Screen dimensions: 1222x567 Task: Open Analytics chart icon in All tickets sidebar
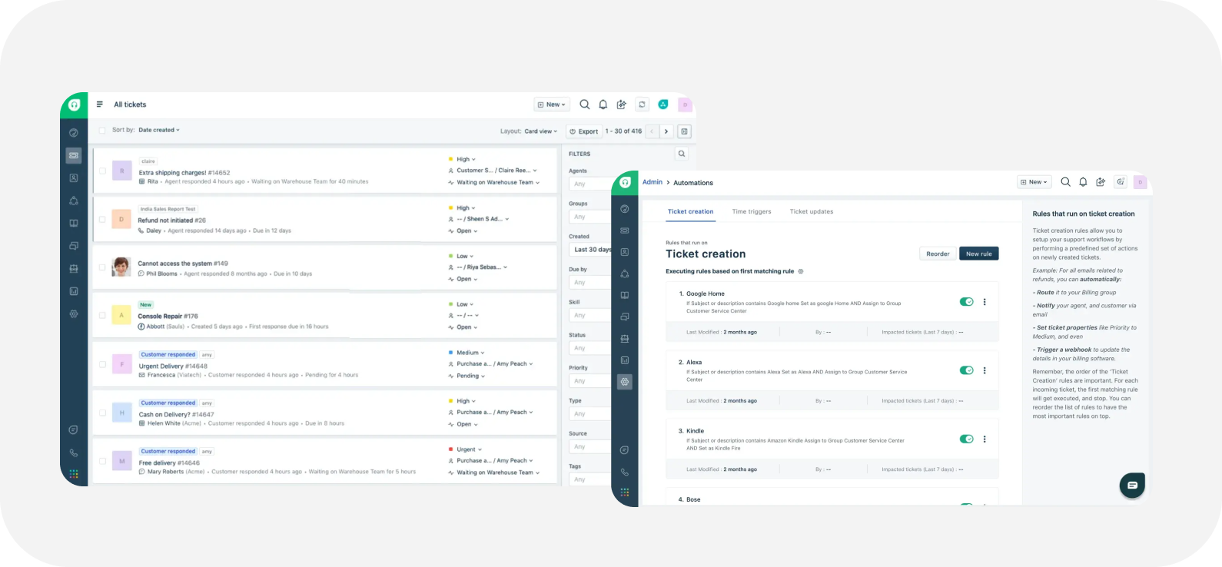tap(74, 291)
